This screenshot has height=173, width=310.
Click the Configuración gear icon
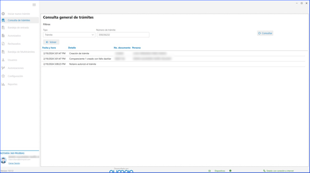[3, 76]
